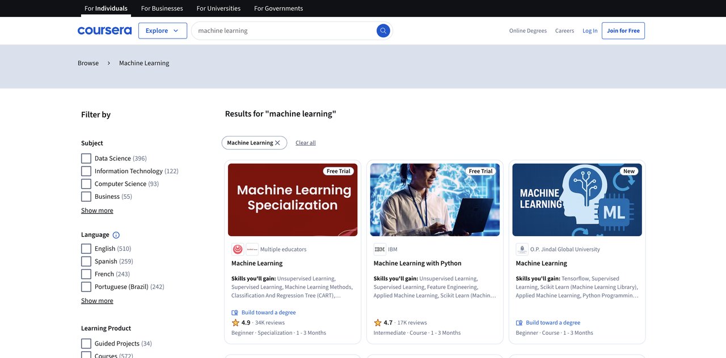Click the O.P. Jindal Global University logo

(x=522, y=249)
